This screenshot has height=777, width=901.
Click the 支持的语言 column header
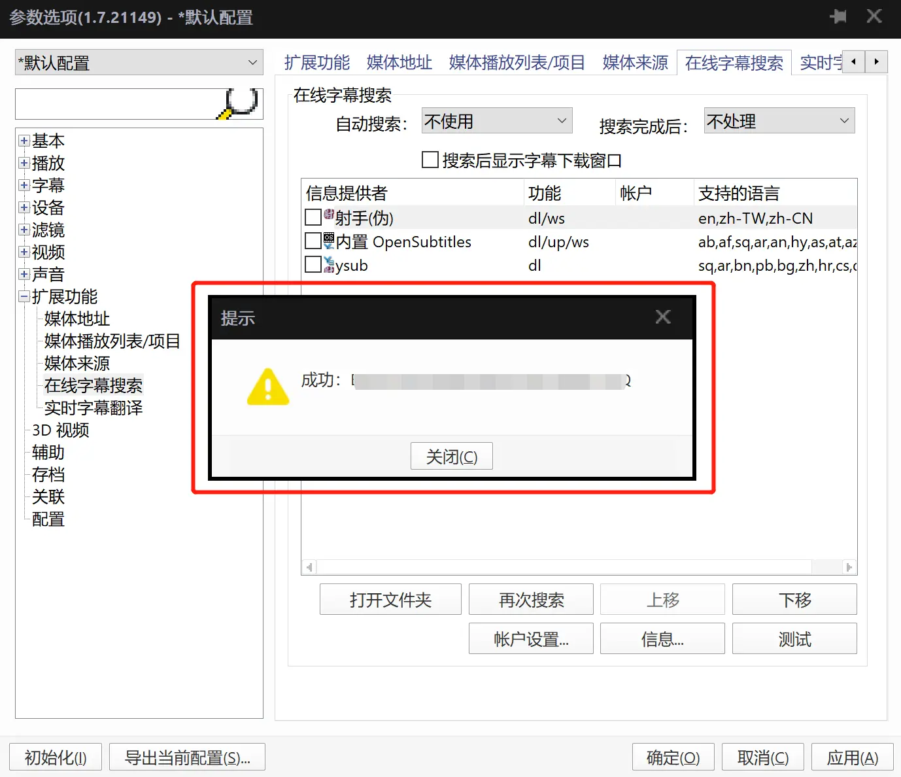(x=775, y=193)
